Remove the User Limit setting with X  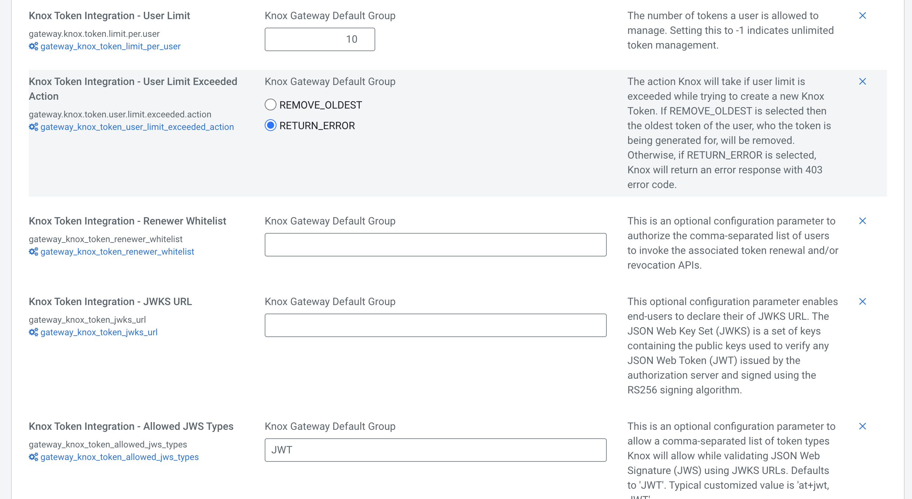pos(862,15)
